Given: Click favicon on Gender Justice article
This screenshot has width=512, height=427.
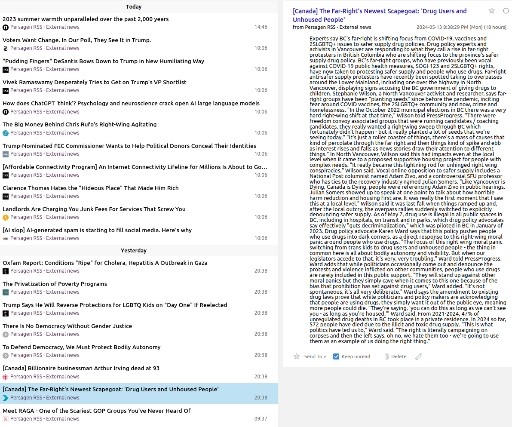Looking at the screenshot, I should point(6,334).
